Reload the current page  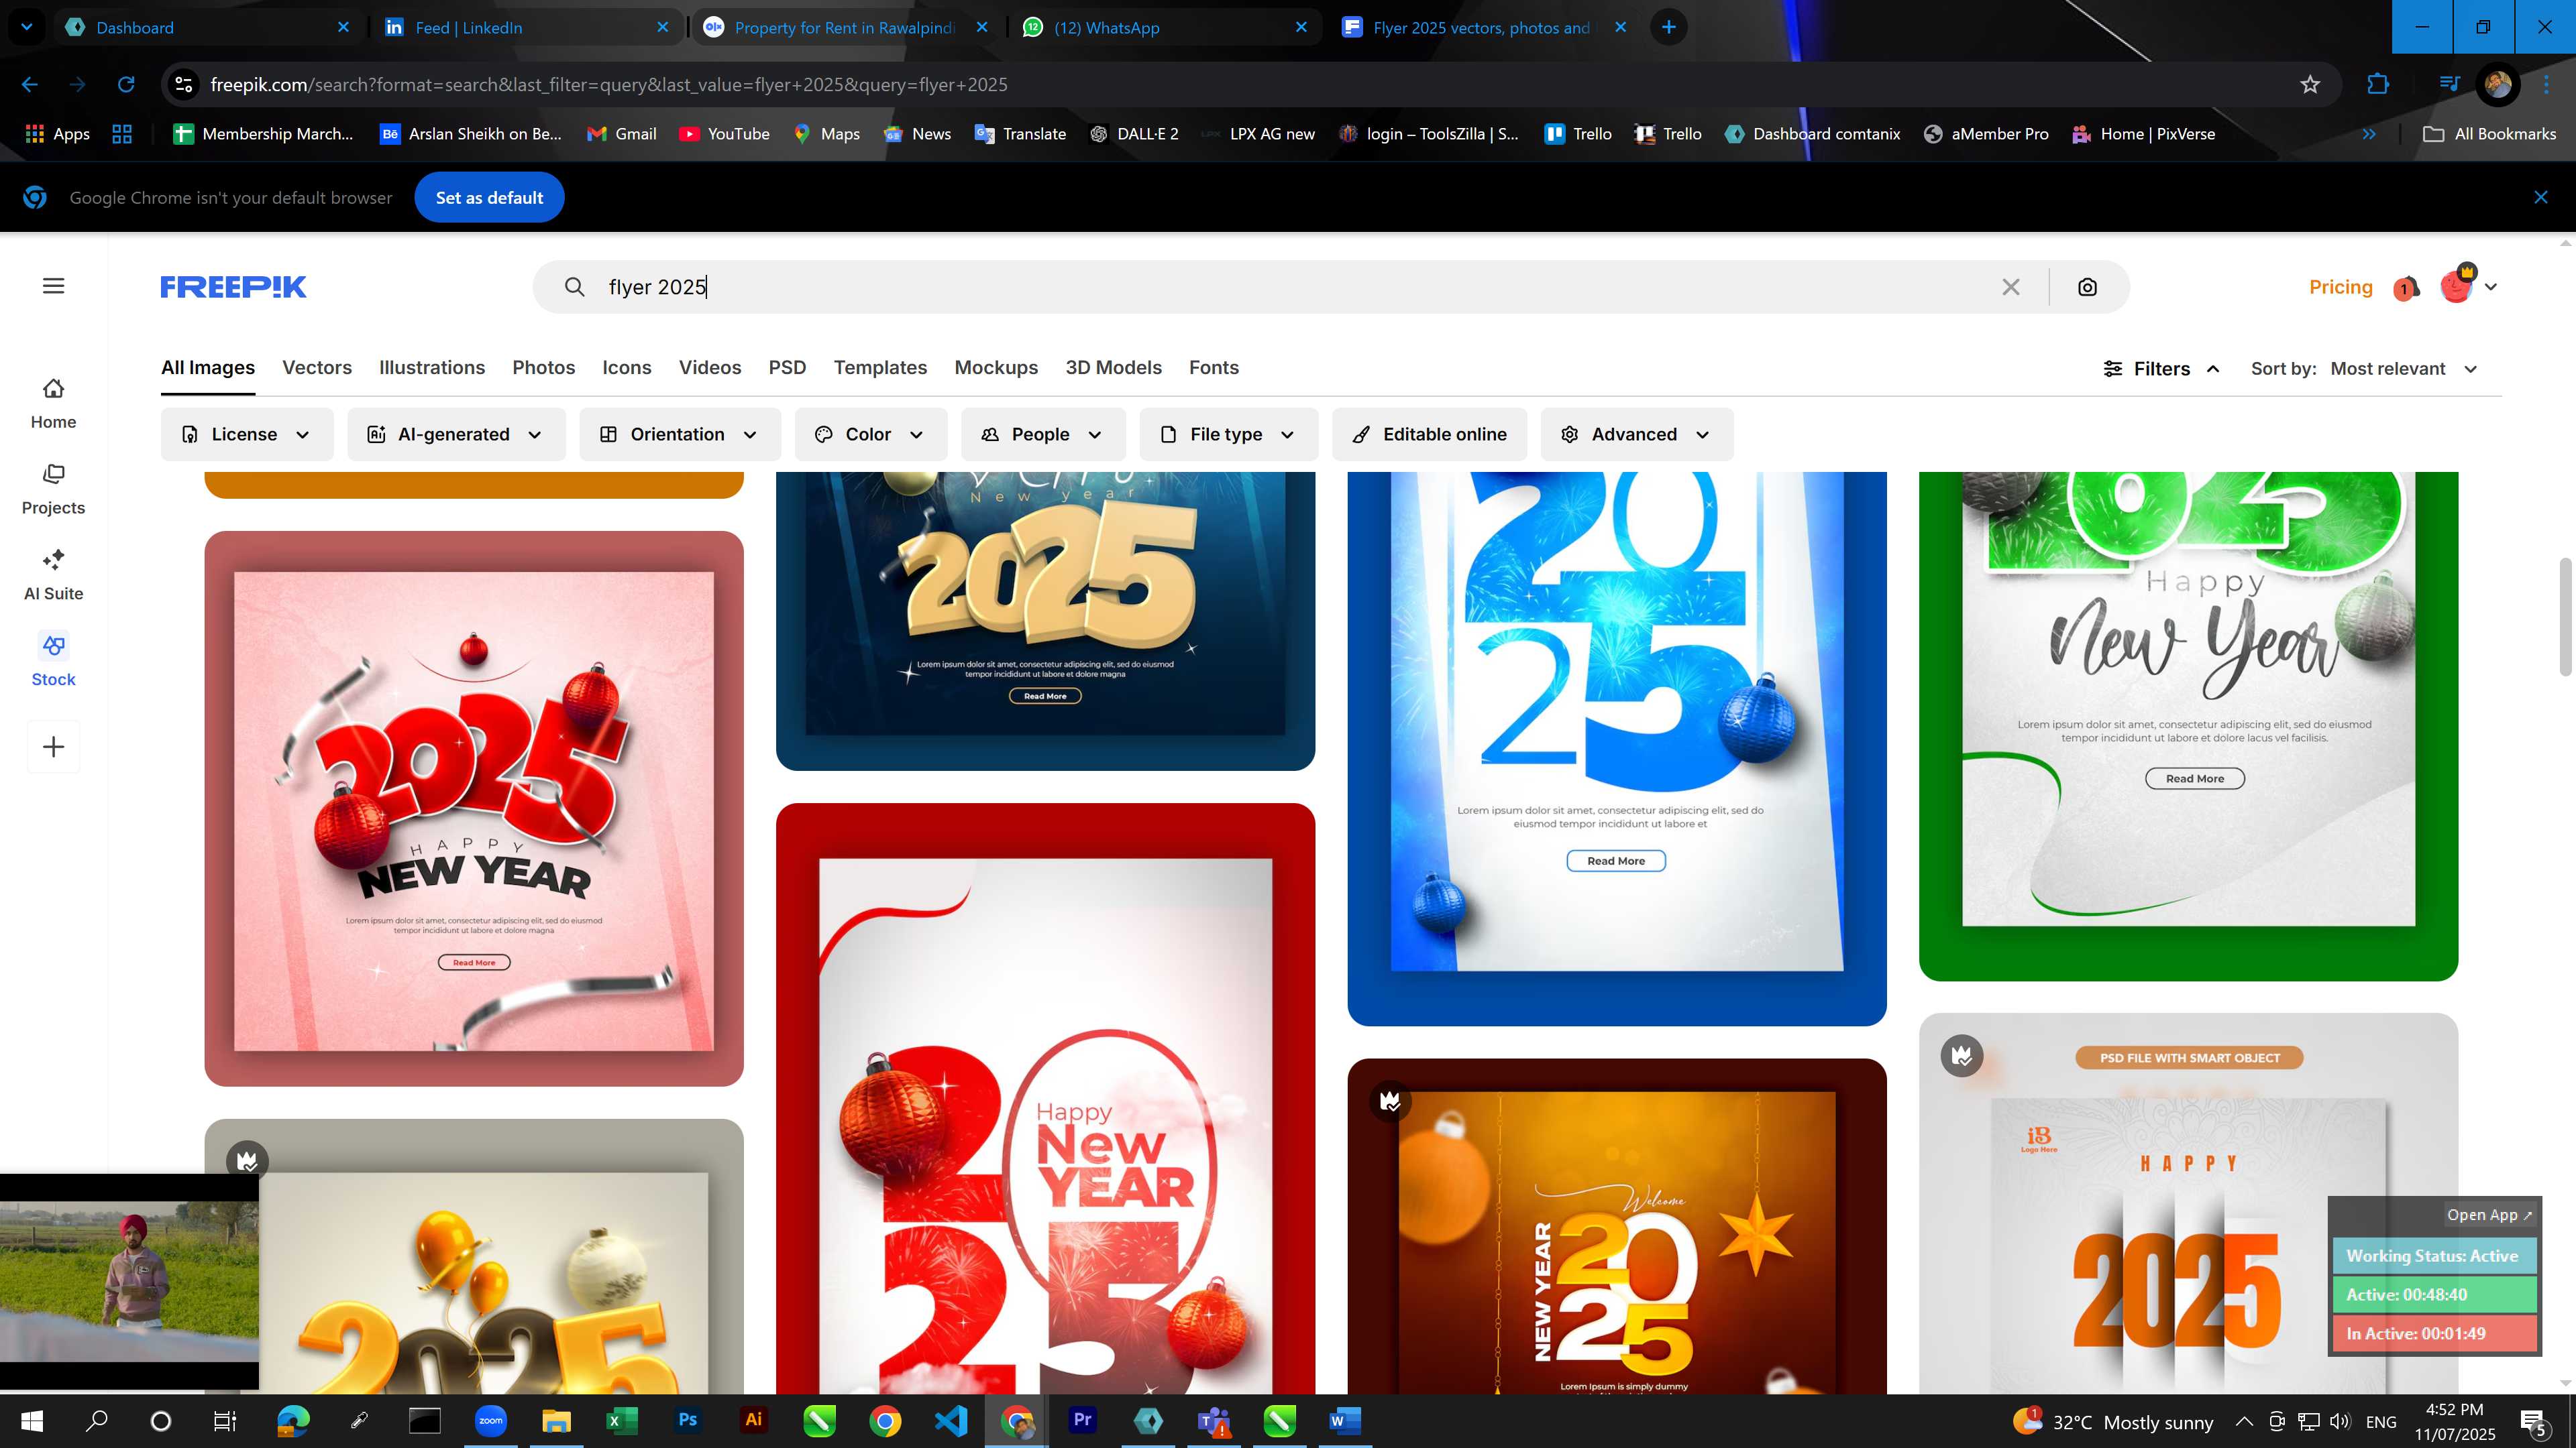click(x=126, y=85)
